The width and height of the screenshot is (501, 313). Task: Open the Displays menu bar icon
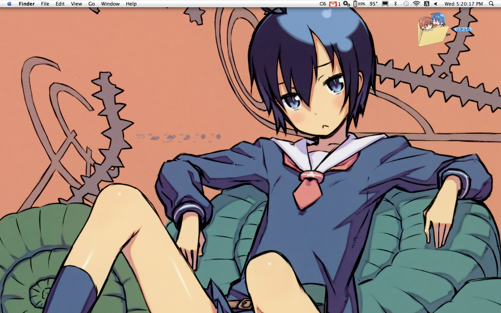pos(385,4)
